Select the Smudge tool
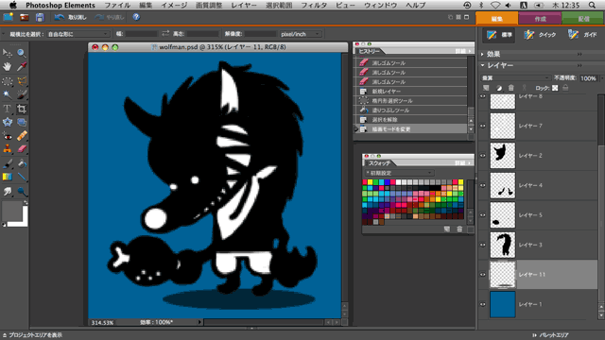Image resolution: width=605 pixels, height=340 pixels. [x=7, y=191]
